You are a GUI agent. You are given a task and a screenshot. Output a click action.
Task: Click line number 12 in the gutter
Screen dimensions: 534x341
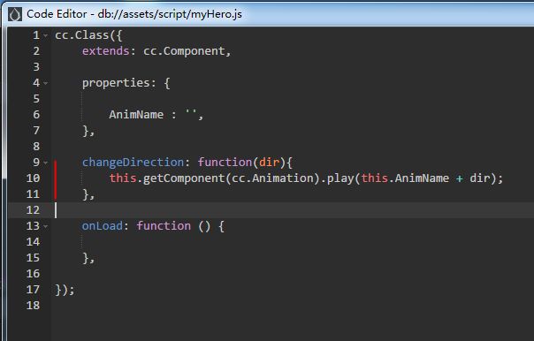[x=33, y=210]
